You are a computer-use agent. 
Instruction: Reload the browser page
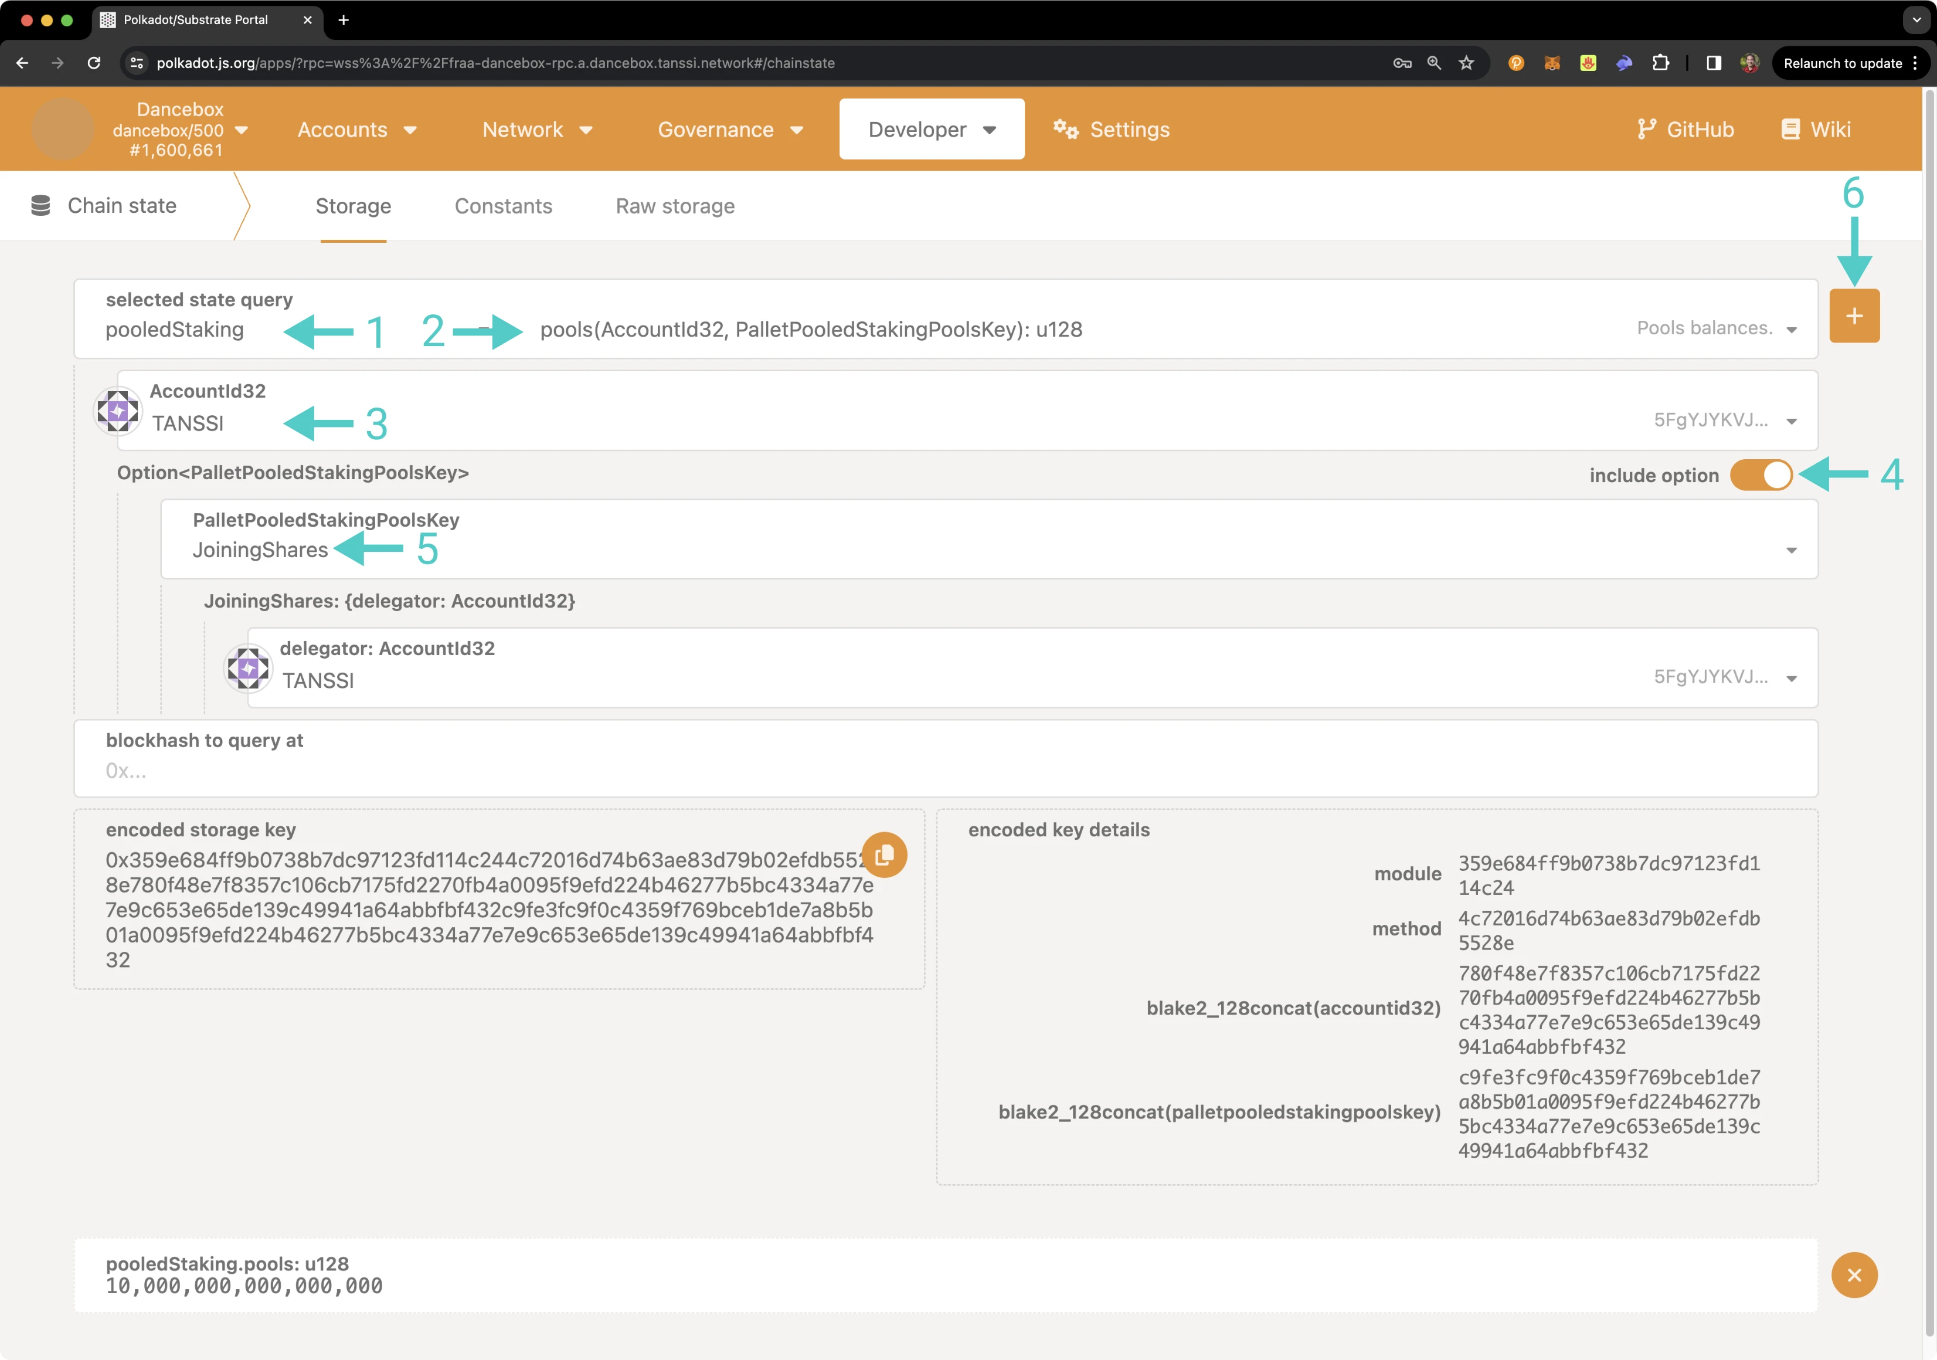(94, 63)
